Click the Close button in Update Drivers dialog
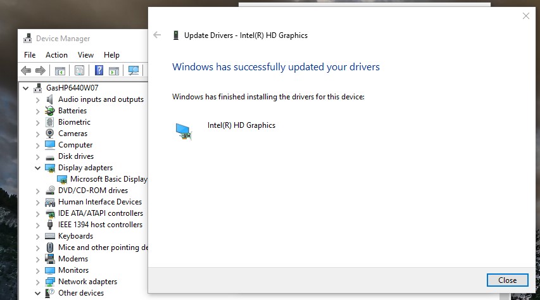The image size is (540, 300). tap(507, 280)
